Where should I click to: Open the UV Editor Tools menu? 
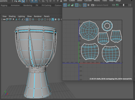(104, 1)
